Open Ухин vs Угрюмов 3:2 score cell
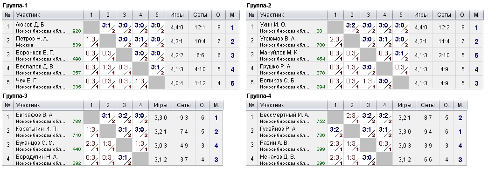488x169 pixels. pos(352,27)
